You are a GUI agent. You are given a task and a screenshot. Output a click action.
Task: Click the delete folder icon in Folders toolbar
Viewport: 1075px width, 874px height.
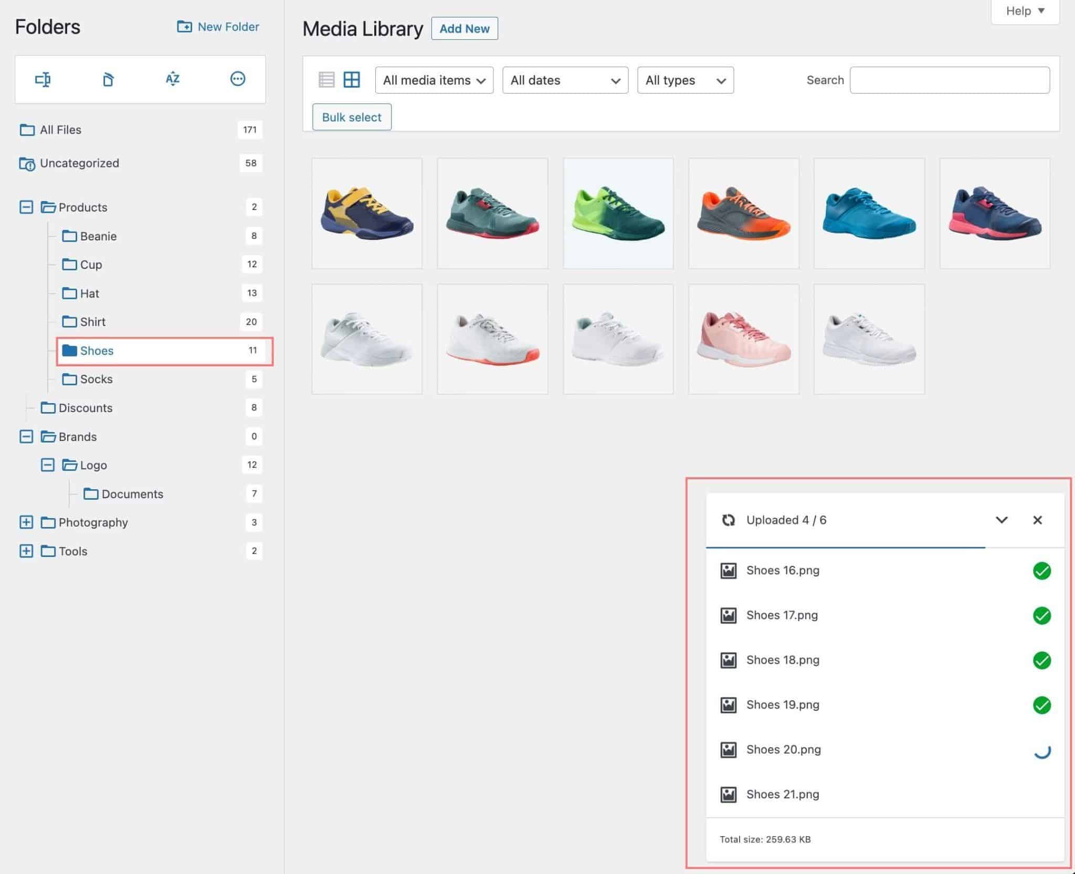(x=108, y=79)
